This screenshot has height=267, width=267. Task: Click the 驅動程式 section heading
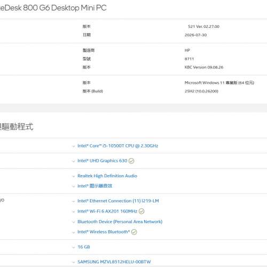[x=17, y=127]
